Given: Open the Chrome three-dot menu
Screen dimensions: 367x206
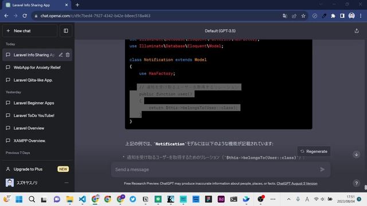Looking at the screenshot, I should (361, 16).
